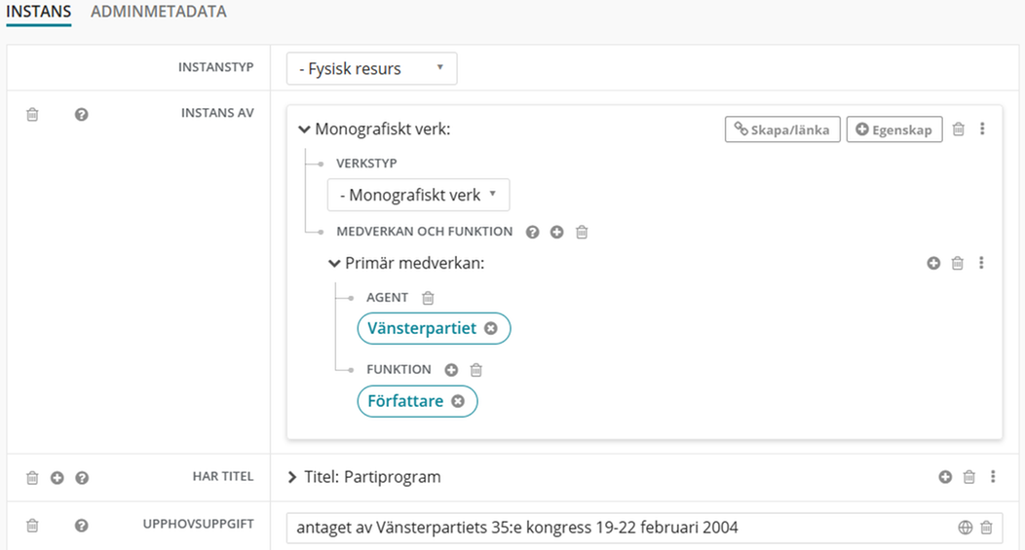
Task: Set language via globe icon in Upphovsuppgift
Action: pyautogui.click(x=966, y=528)
